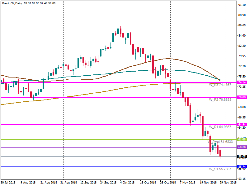249x186 pixels.
Task: Select the blue 55.74 price tag
Action: point(242,167)
